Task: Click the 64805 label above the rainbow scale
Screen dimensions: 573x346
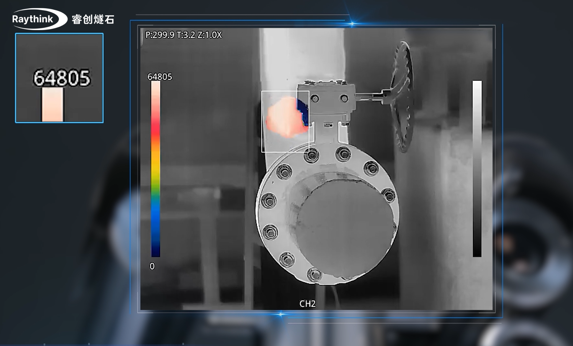Action: 160,77
